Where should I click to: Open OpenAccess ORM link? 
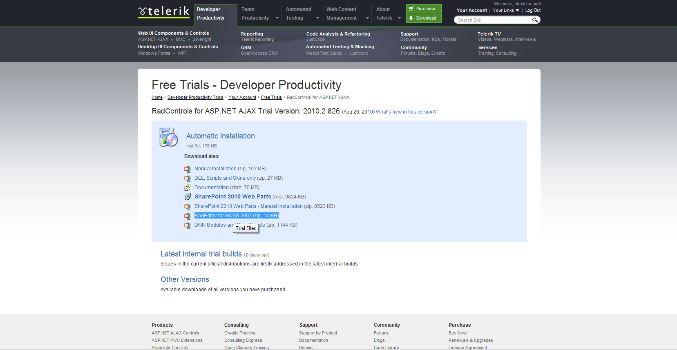[259, 53]
